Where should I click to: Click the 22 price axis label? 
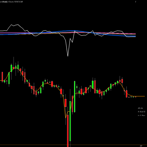[141, 146]
